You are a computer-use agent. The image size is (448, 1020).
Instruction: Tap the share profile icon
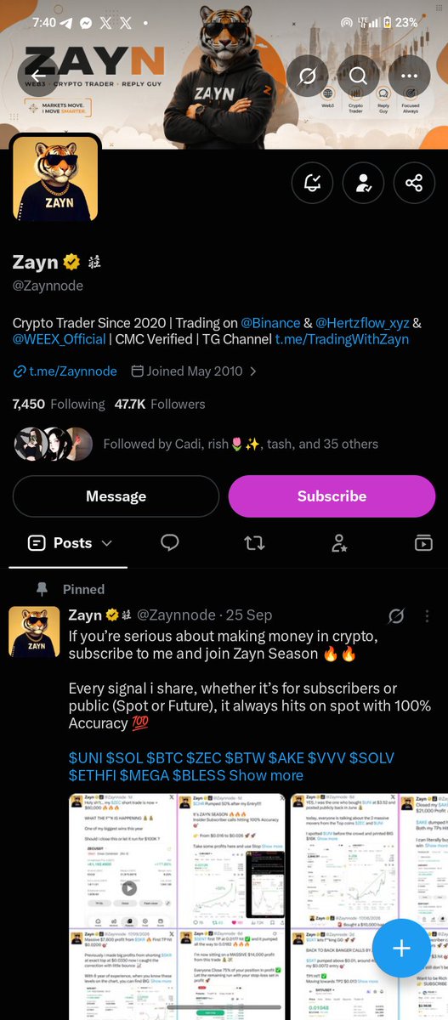(414, 183)
